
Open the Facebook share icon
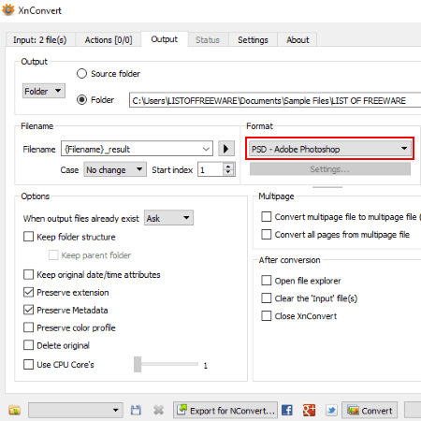click(287, 410)
